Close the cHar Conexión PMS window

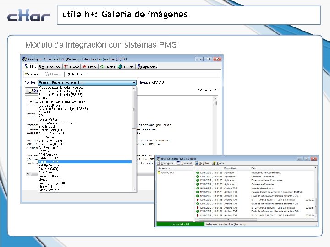click(x=313, y=159)
